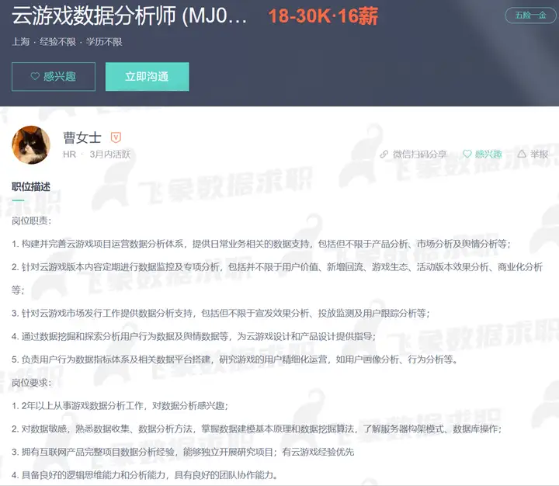Click the link icon for WeChat sharing
Viewport: 559px width, 486px height.
(x=384, y=154)
